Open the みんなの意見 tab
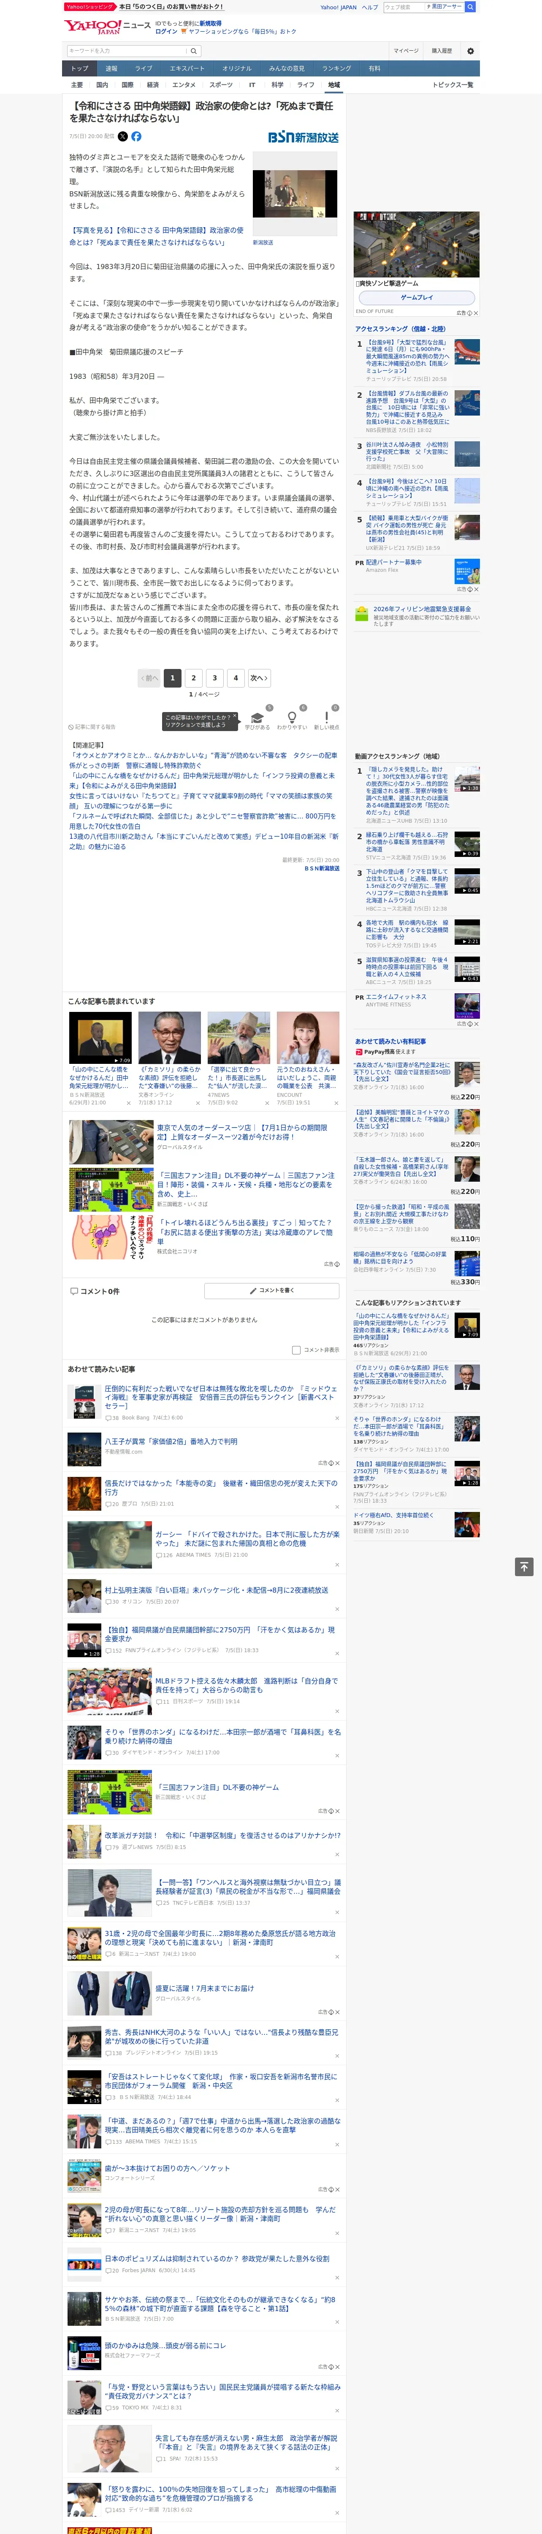Viewport: 542px width, 2534px height. pyautogui.click(x=287, y=69)
